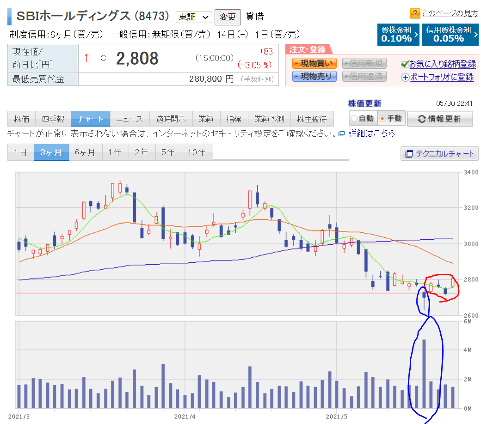Click the お気に入り銘柄登録 link
This screenshot has height=424, width=481.
443,64
